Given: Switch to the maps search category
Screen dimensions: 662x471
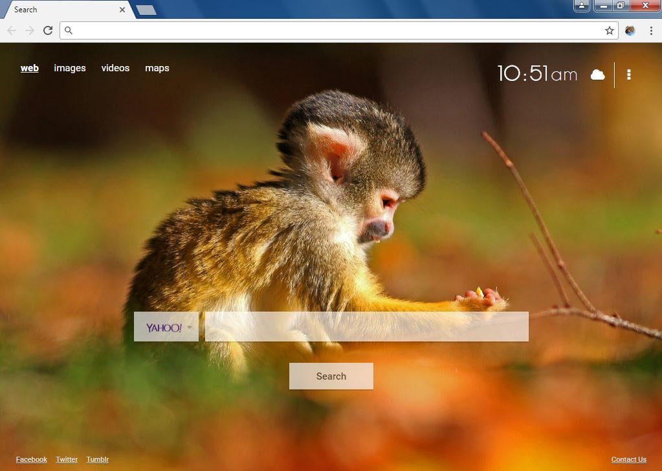Looking at the screenshot, I should [x=157, y=68].
